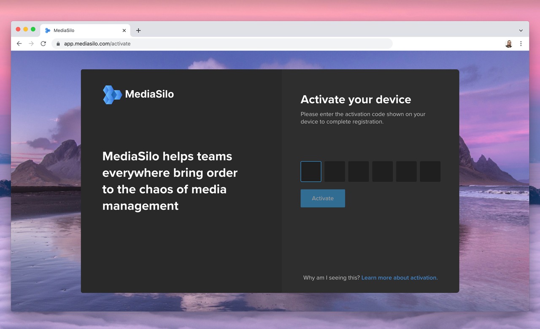
Task: Focus the third activation code box
Action: pos(359,171)
